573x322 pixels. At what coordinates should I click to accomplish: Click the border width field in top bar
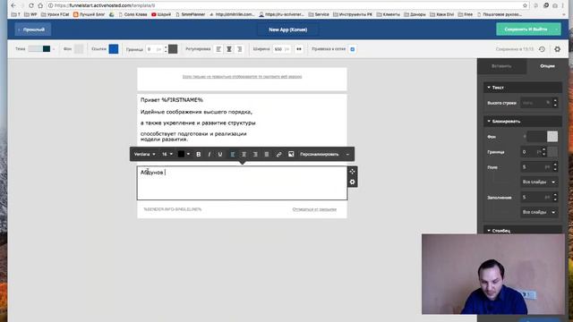(x=154, y=49)
